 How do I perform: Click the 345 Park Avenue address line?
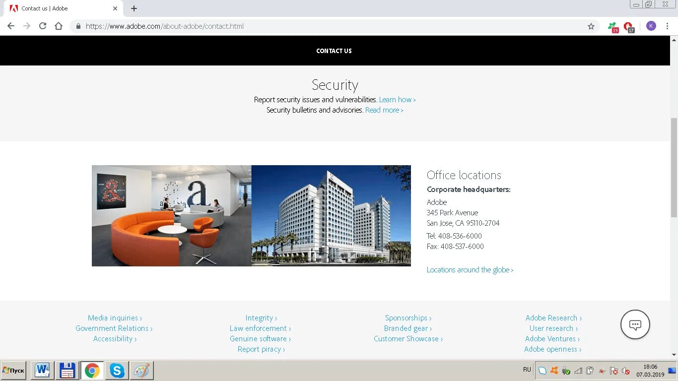pyautogui.click(x=453, y=213)
